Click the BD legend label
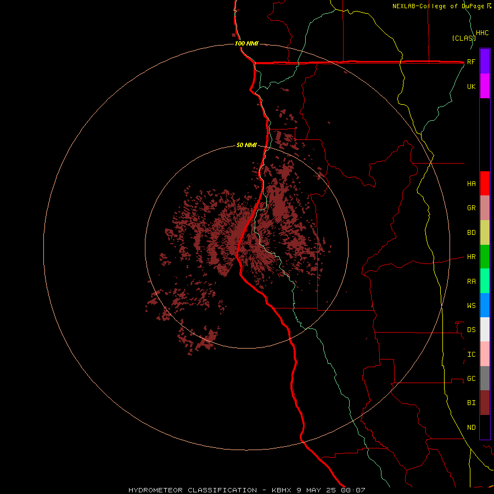 tap(471, 233)
